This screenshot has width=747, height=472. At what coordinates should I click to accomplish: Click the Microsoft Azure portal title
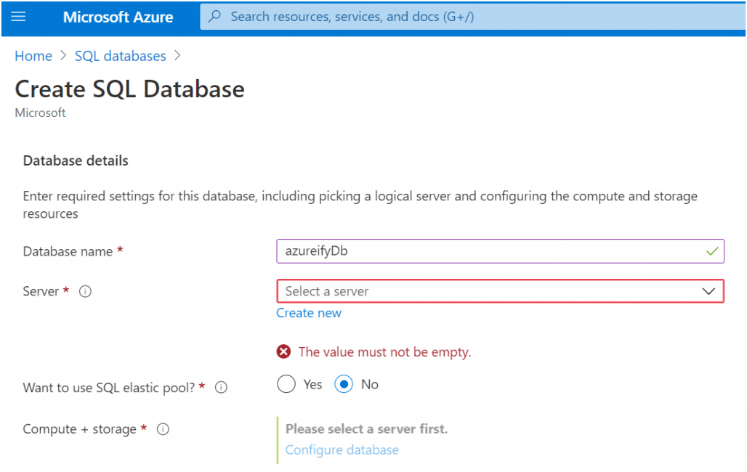[x=118, y=17]
